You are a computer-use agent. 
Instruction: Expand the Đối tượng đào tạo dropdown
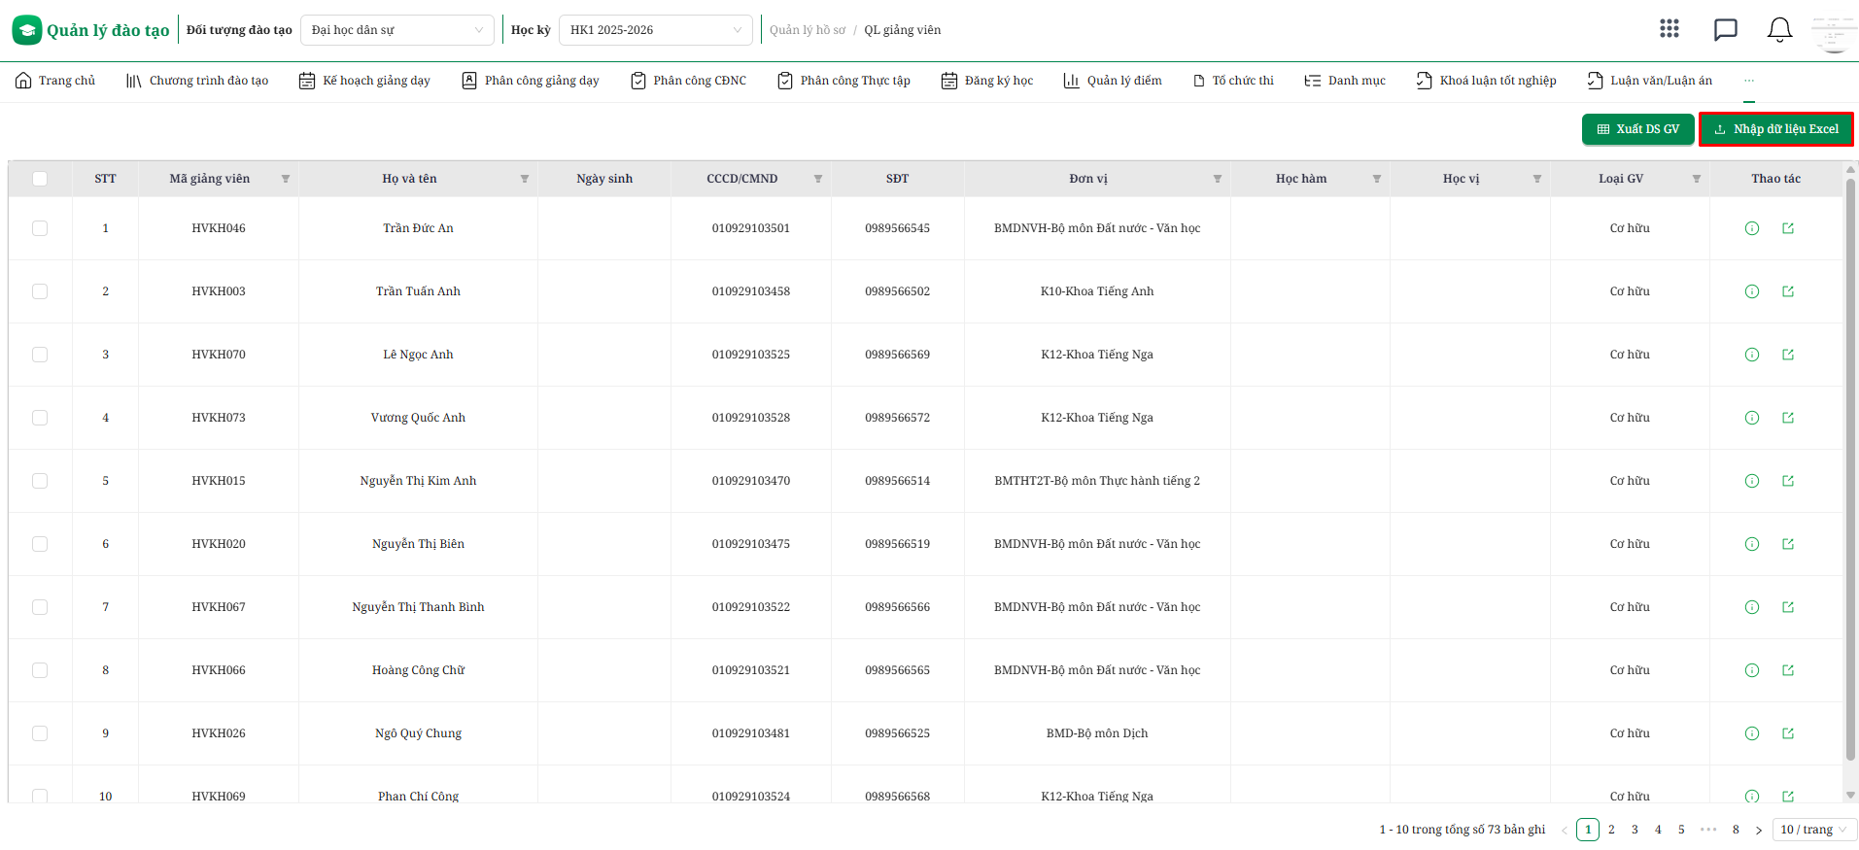coord(397,30)
